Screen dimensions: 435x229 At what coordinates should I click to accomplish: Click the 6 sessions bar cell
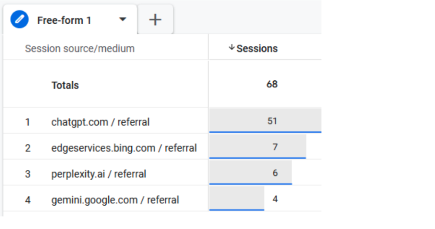265,173
